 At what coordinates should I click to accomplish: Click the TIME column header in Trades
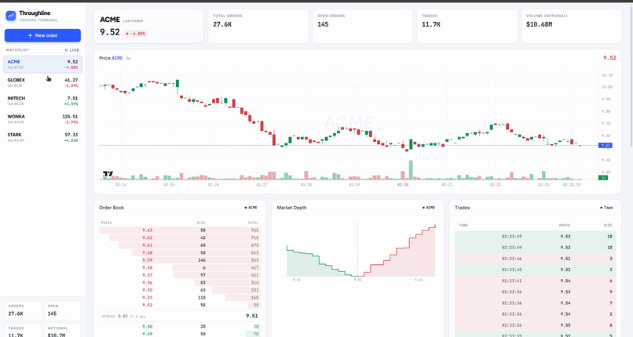tap(463, 226)
